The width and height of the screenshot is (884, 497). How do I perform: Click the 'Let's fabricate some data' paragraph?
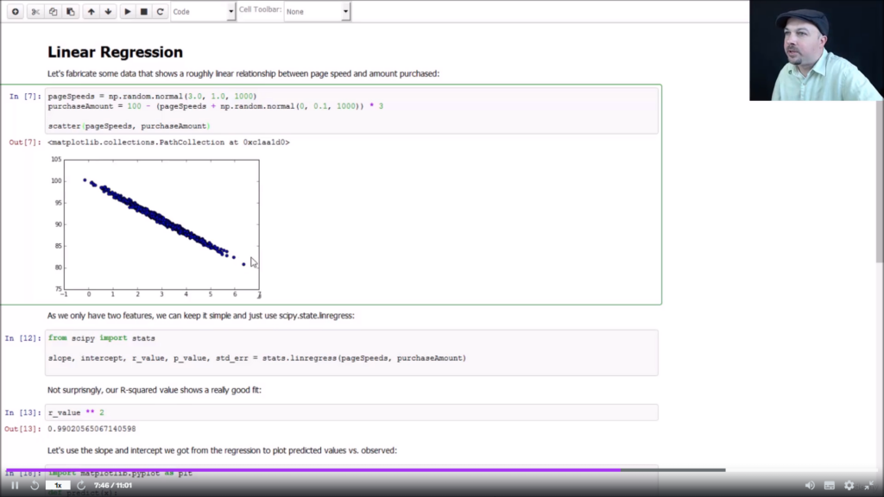point(243,73)
